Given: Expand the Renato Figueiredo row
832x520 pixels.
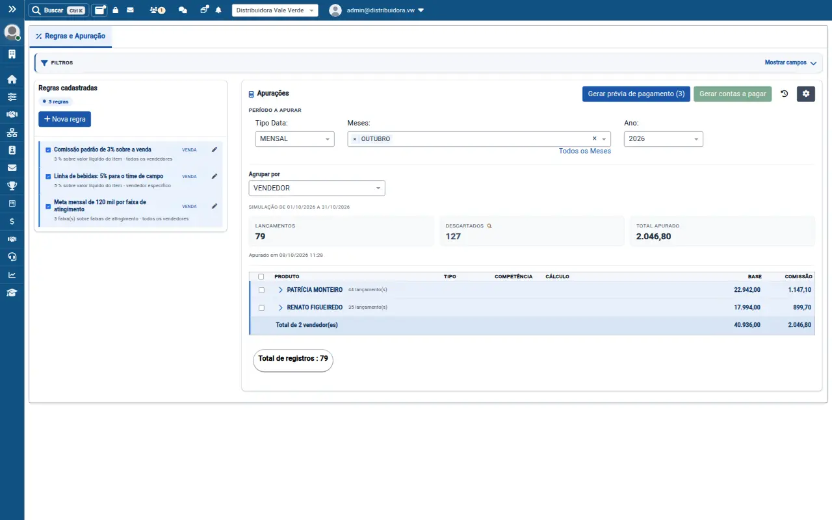Looking at the screenshot, I should pos(281,307).
